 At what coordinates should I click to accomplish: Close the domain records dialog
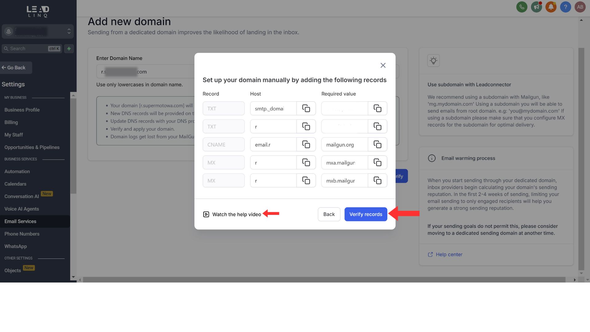pyautogui.click(x=383, y=65)
